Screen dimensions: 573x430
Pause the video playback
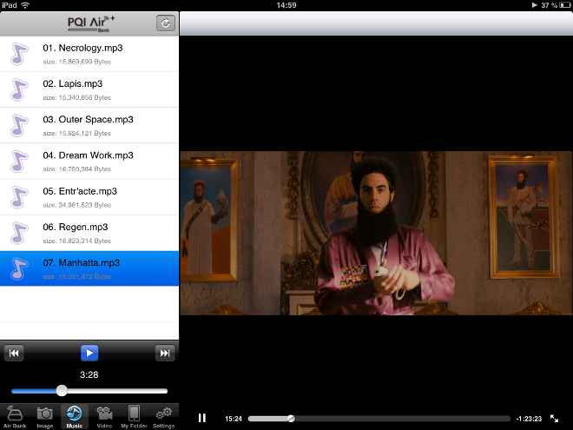pos(202,418)
